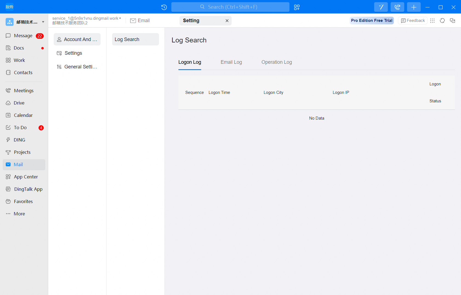Close the Setting tab
Screen dimensions: 461x295
[227, 21]
